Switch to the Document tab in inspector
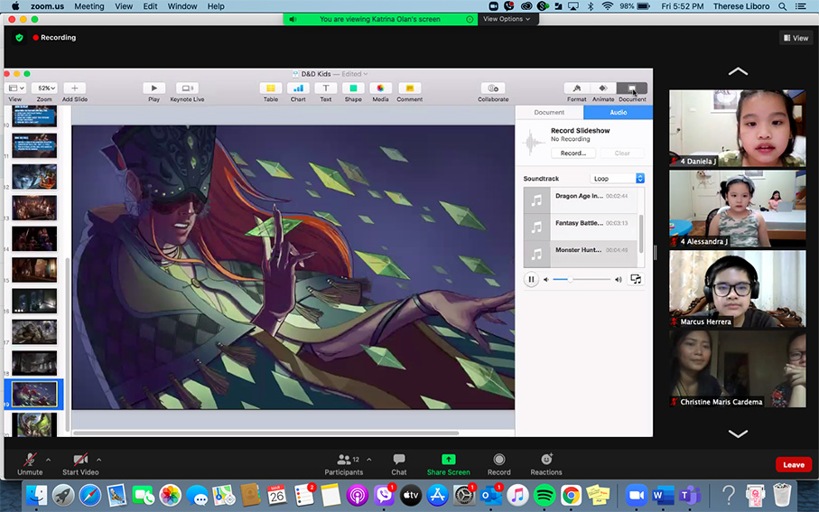Screen dimensions: 819x512 point(549,112)
